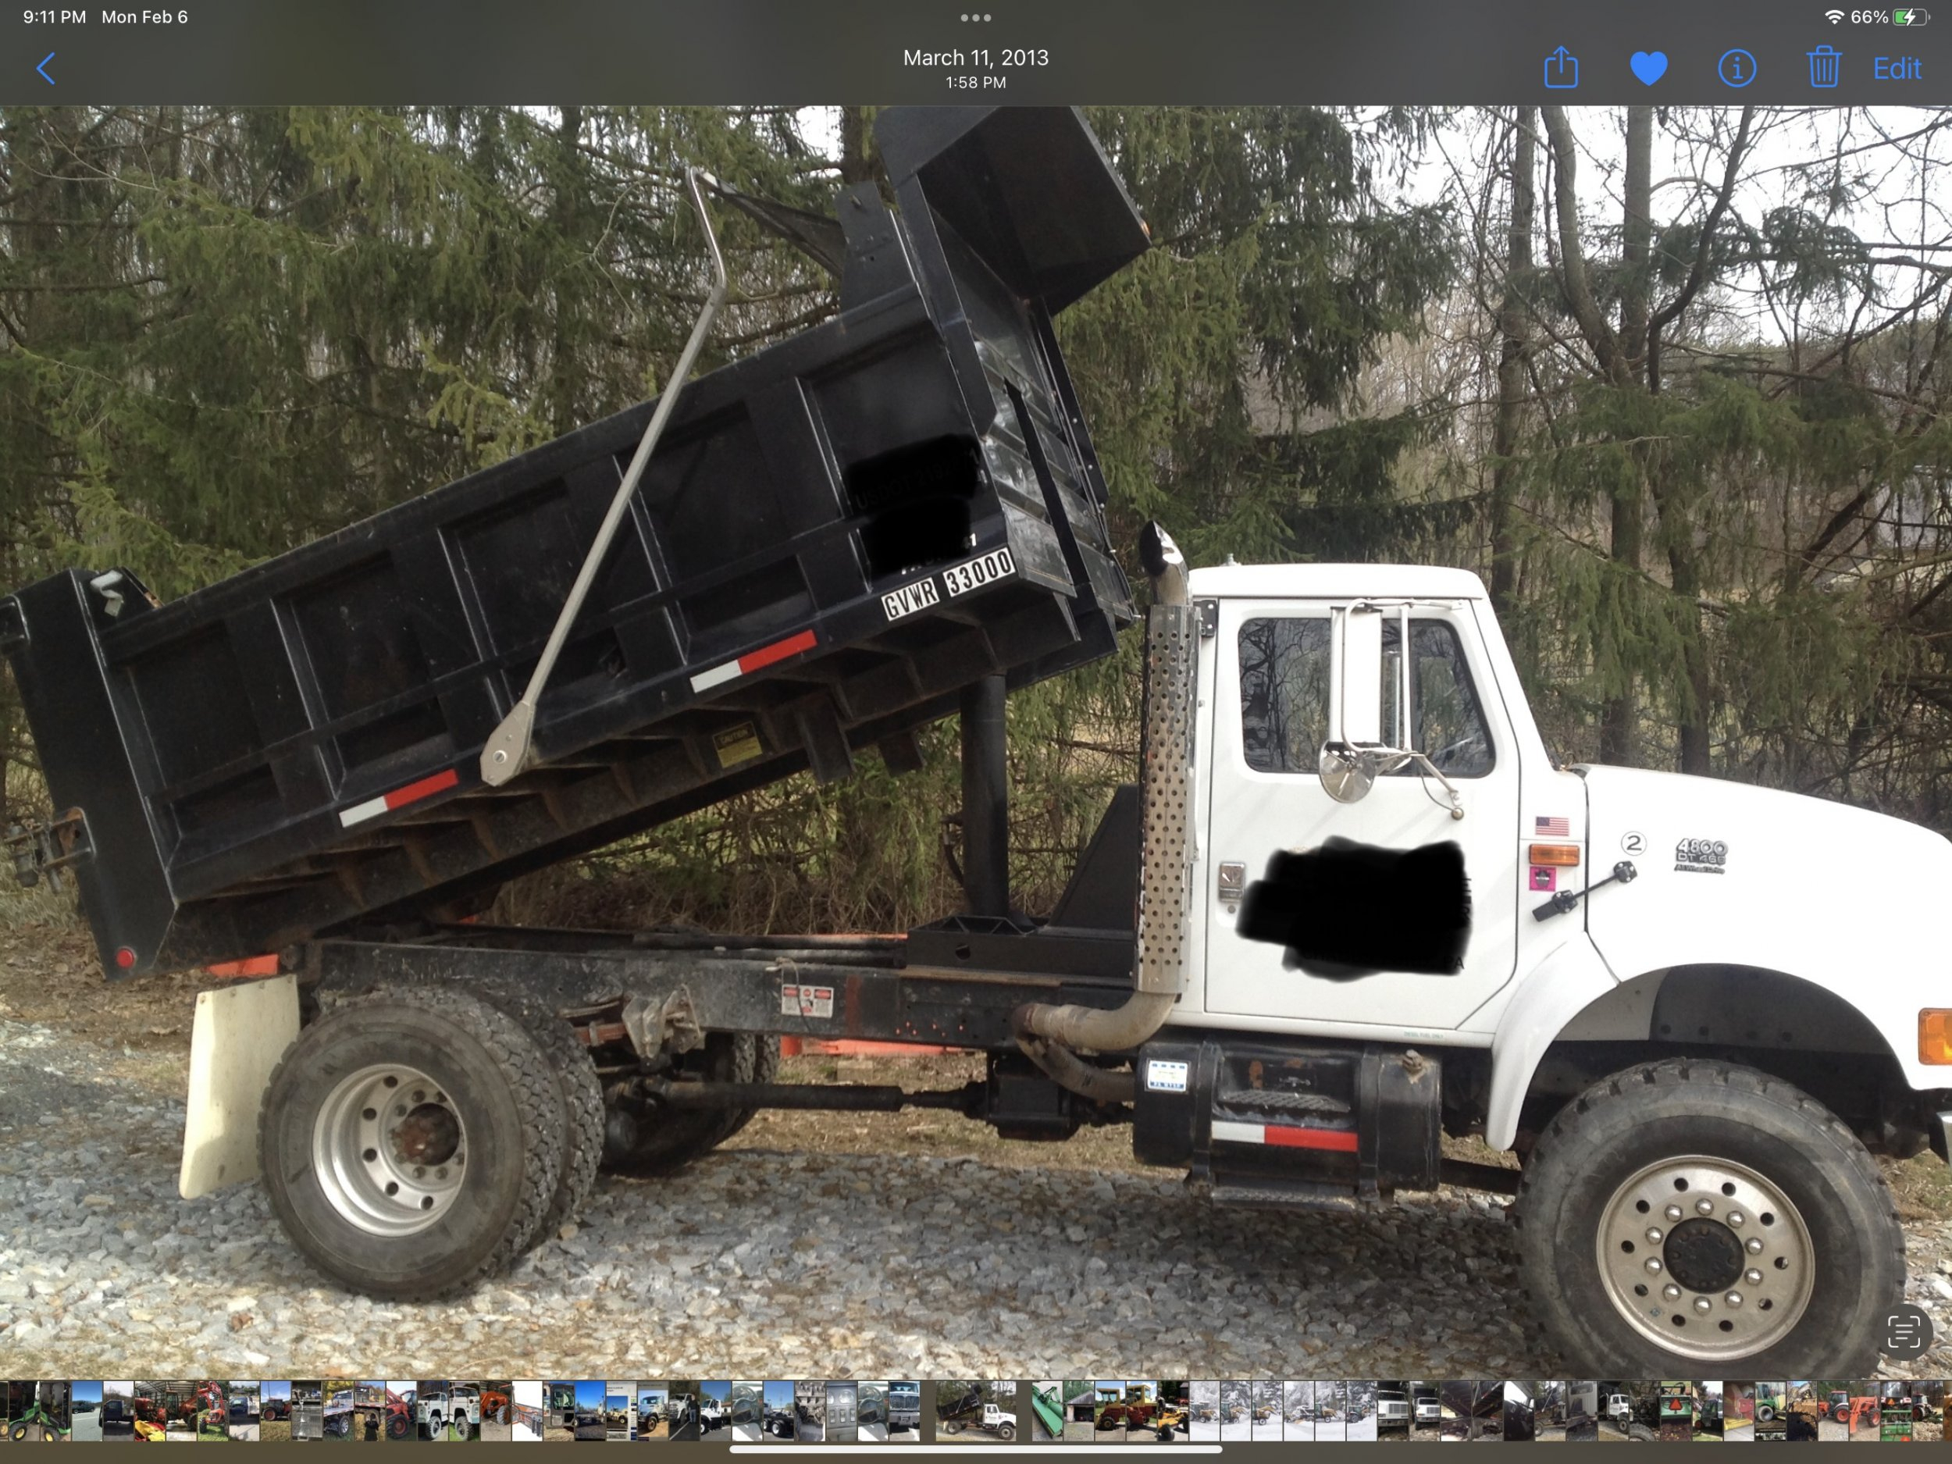Image resolution: width=1952 pixels, height=1464 pixels.
Task: Tap the March 11, 2013 date title
Action: coord(975,59)
